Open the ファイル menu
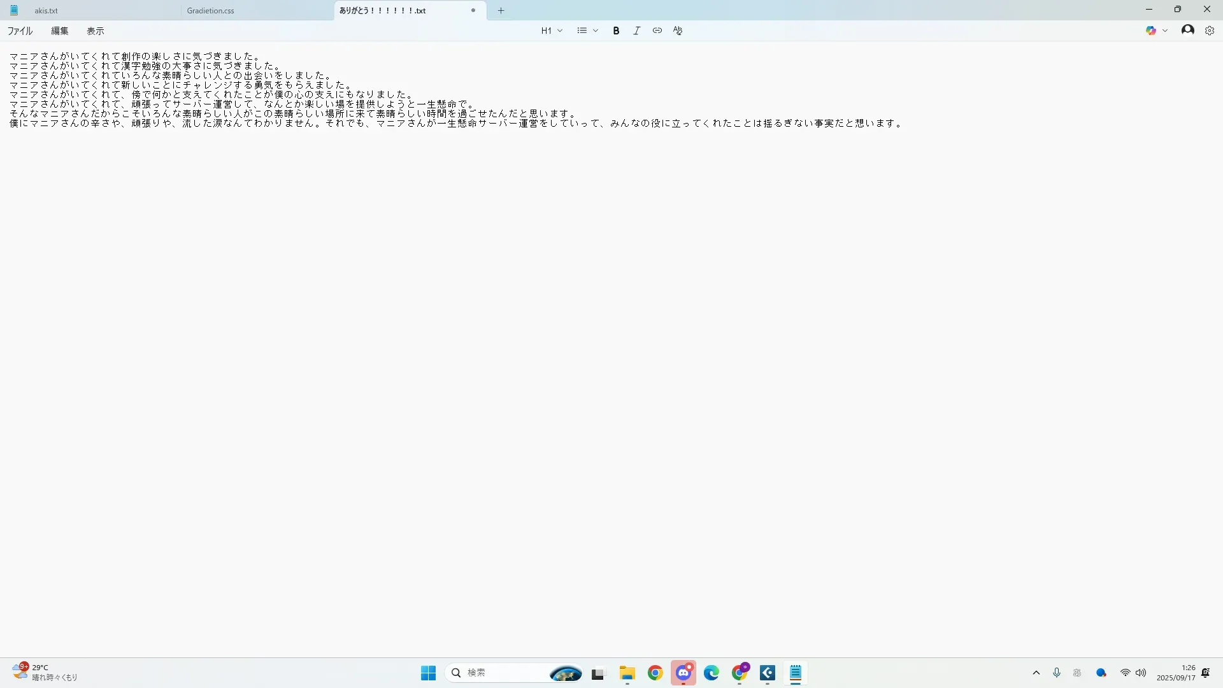 (20, 31)
